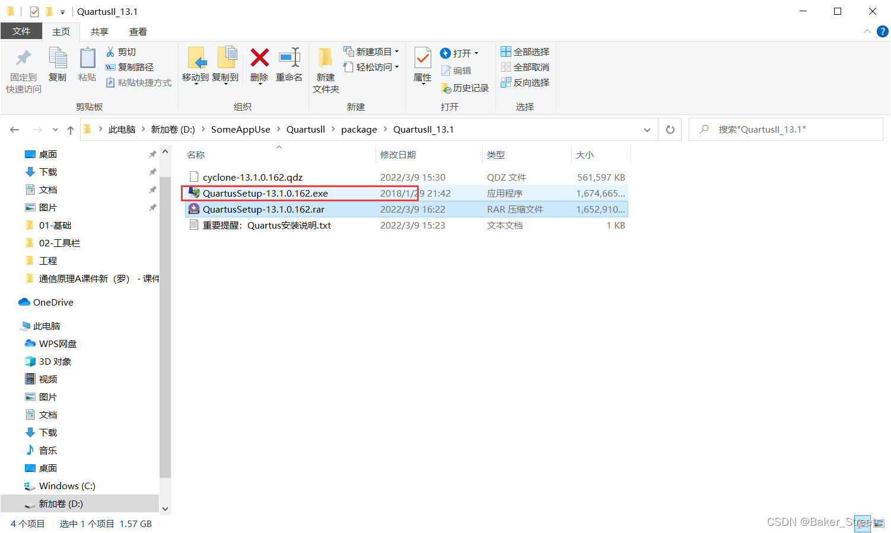
Task: Go to package folder in breadcrumb
Action: coord(359,130)
